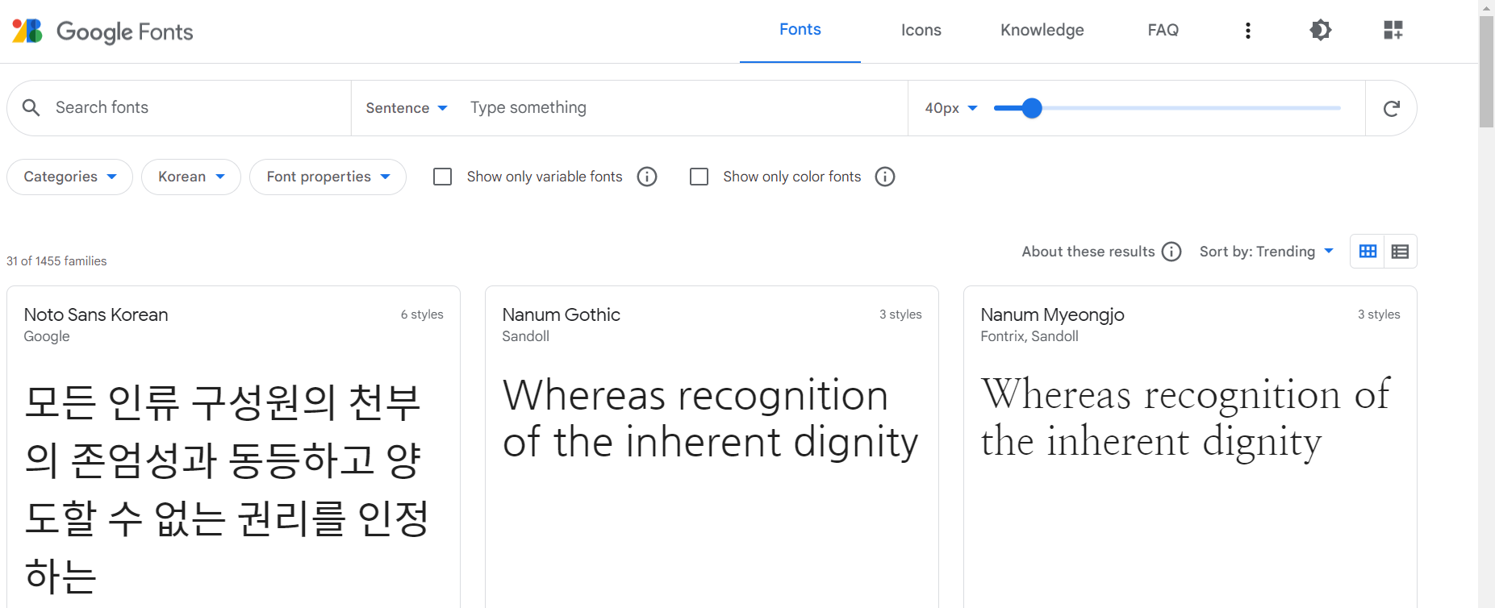Enable Show only variable fonts checkbox
This screenshot has height=608, width=1495.
(x=442, y=177)
